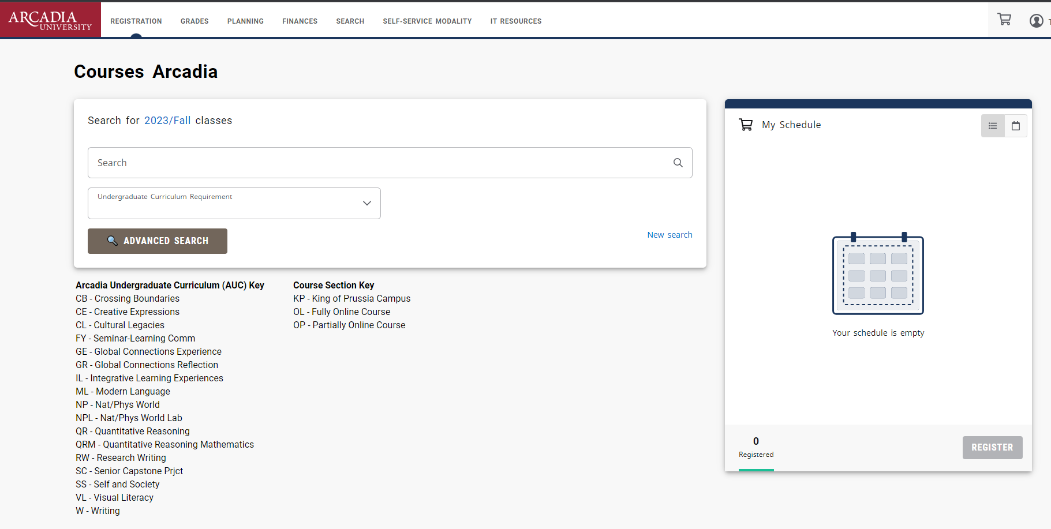Open the Finances menu
This screenshot has height=529, width=1051.
(x=300, y=21)
